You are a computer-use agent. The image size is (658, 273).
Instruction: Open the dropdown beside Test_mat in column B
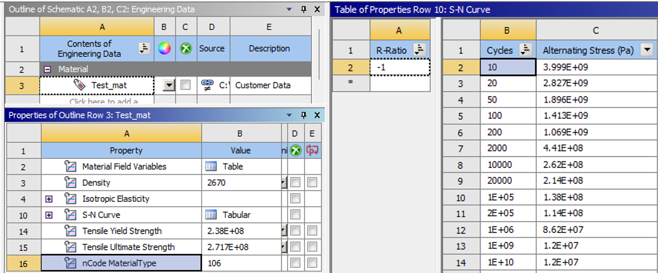pos(169,85)
